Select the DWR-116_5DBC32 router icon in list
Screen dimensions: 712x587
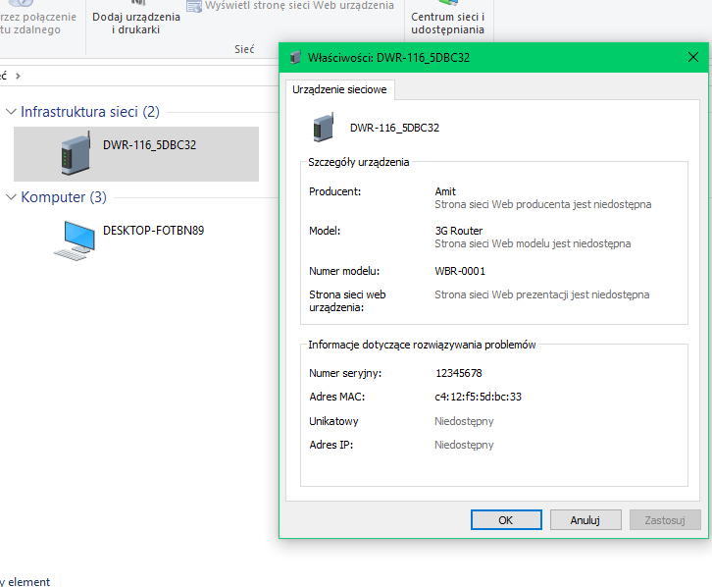(75, 153)
